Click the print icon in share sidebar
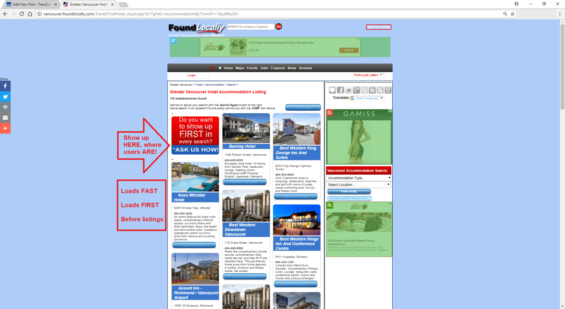 [5, 107]
